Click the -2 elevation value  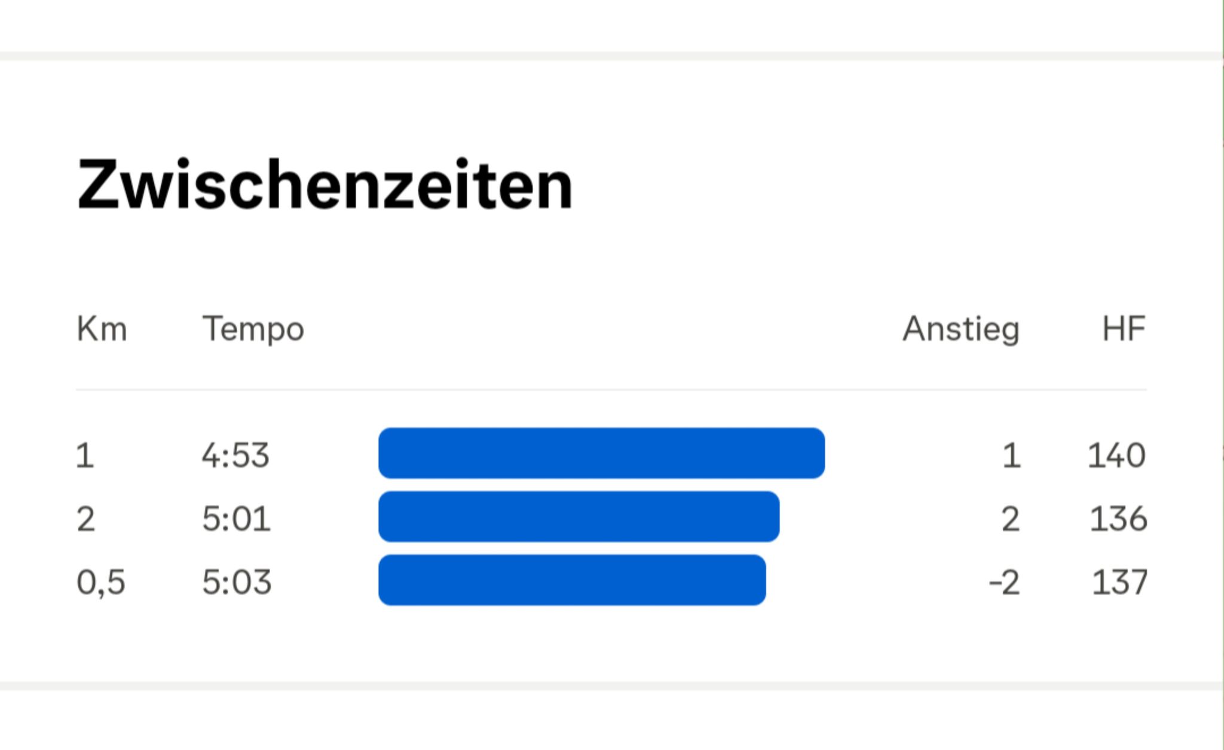coord(1005,582)
